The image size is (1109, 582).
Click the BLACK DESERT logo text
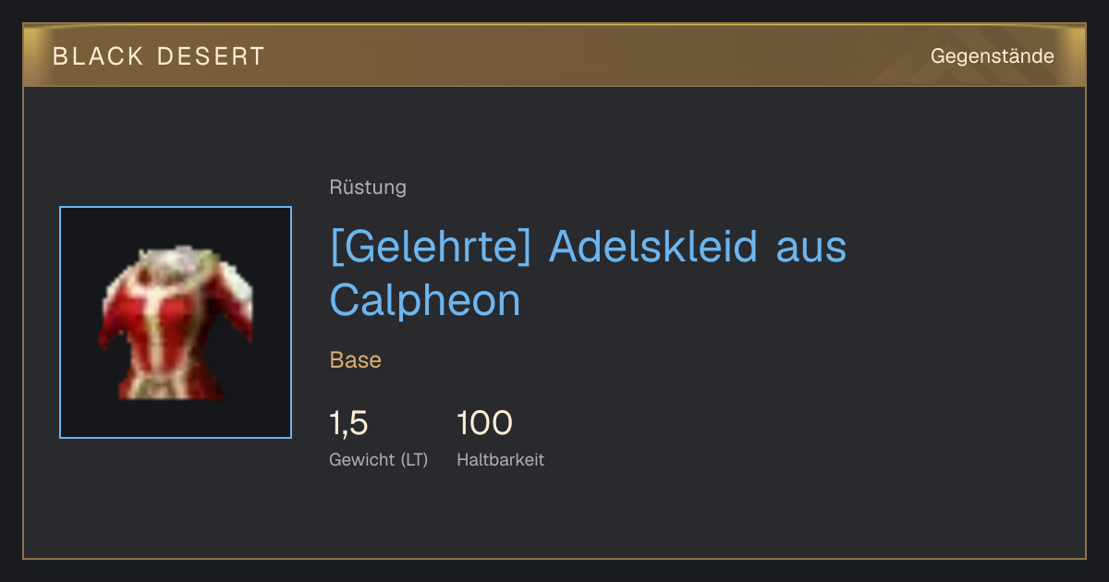(159, 56)
